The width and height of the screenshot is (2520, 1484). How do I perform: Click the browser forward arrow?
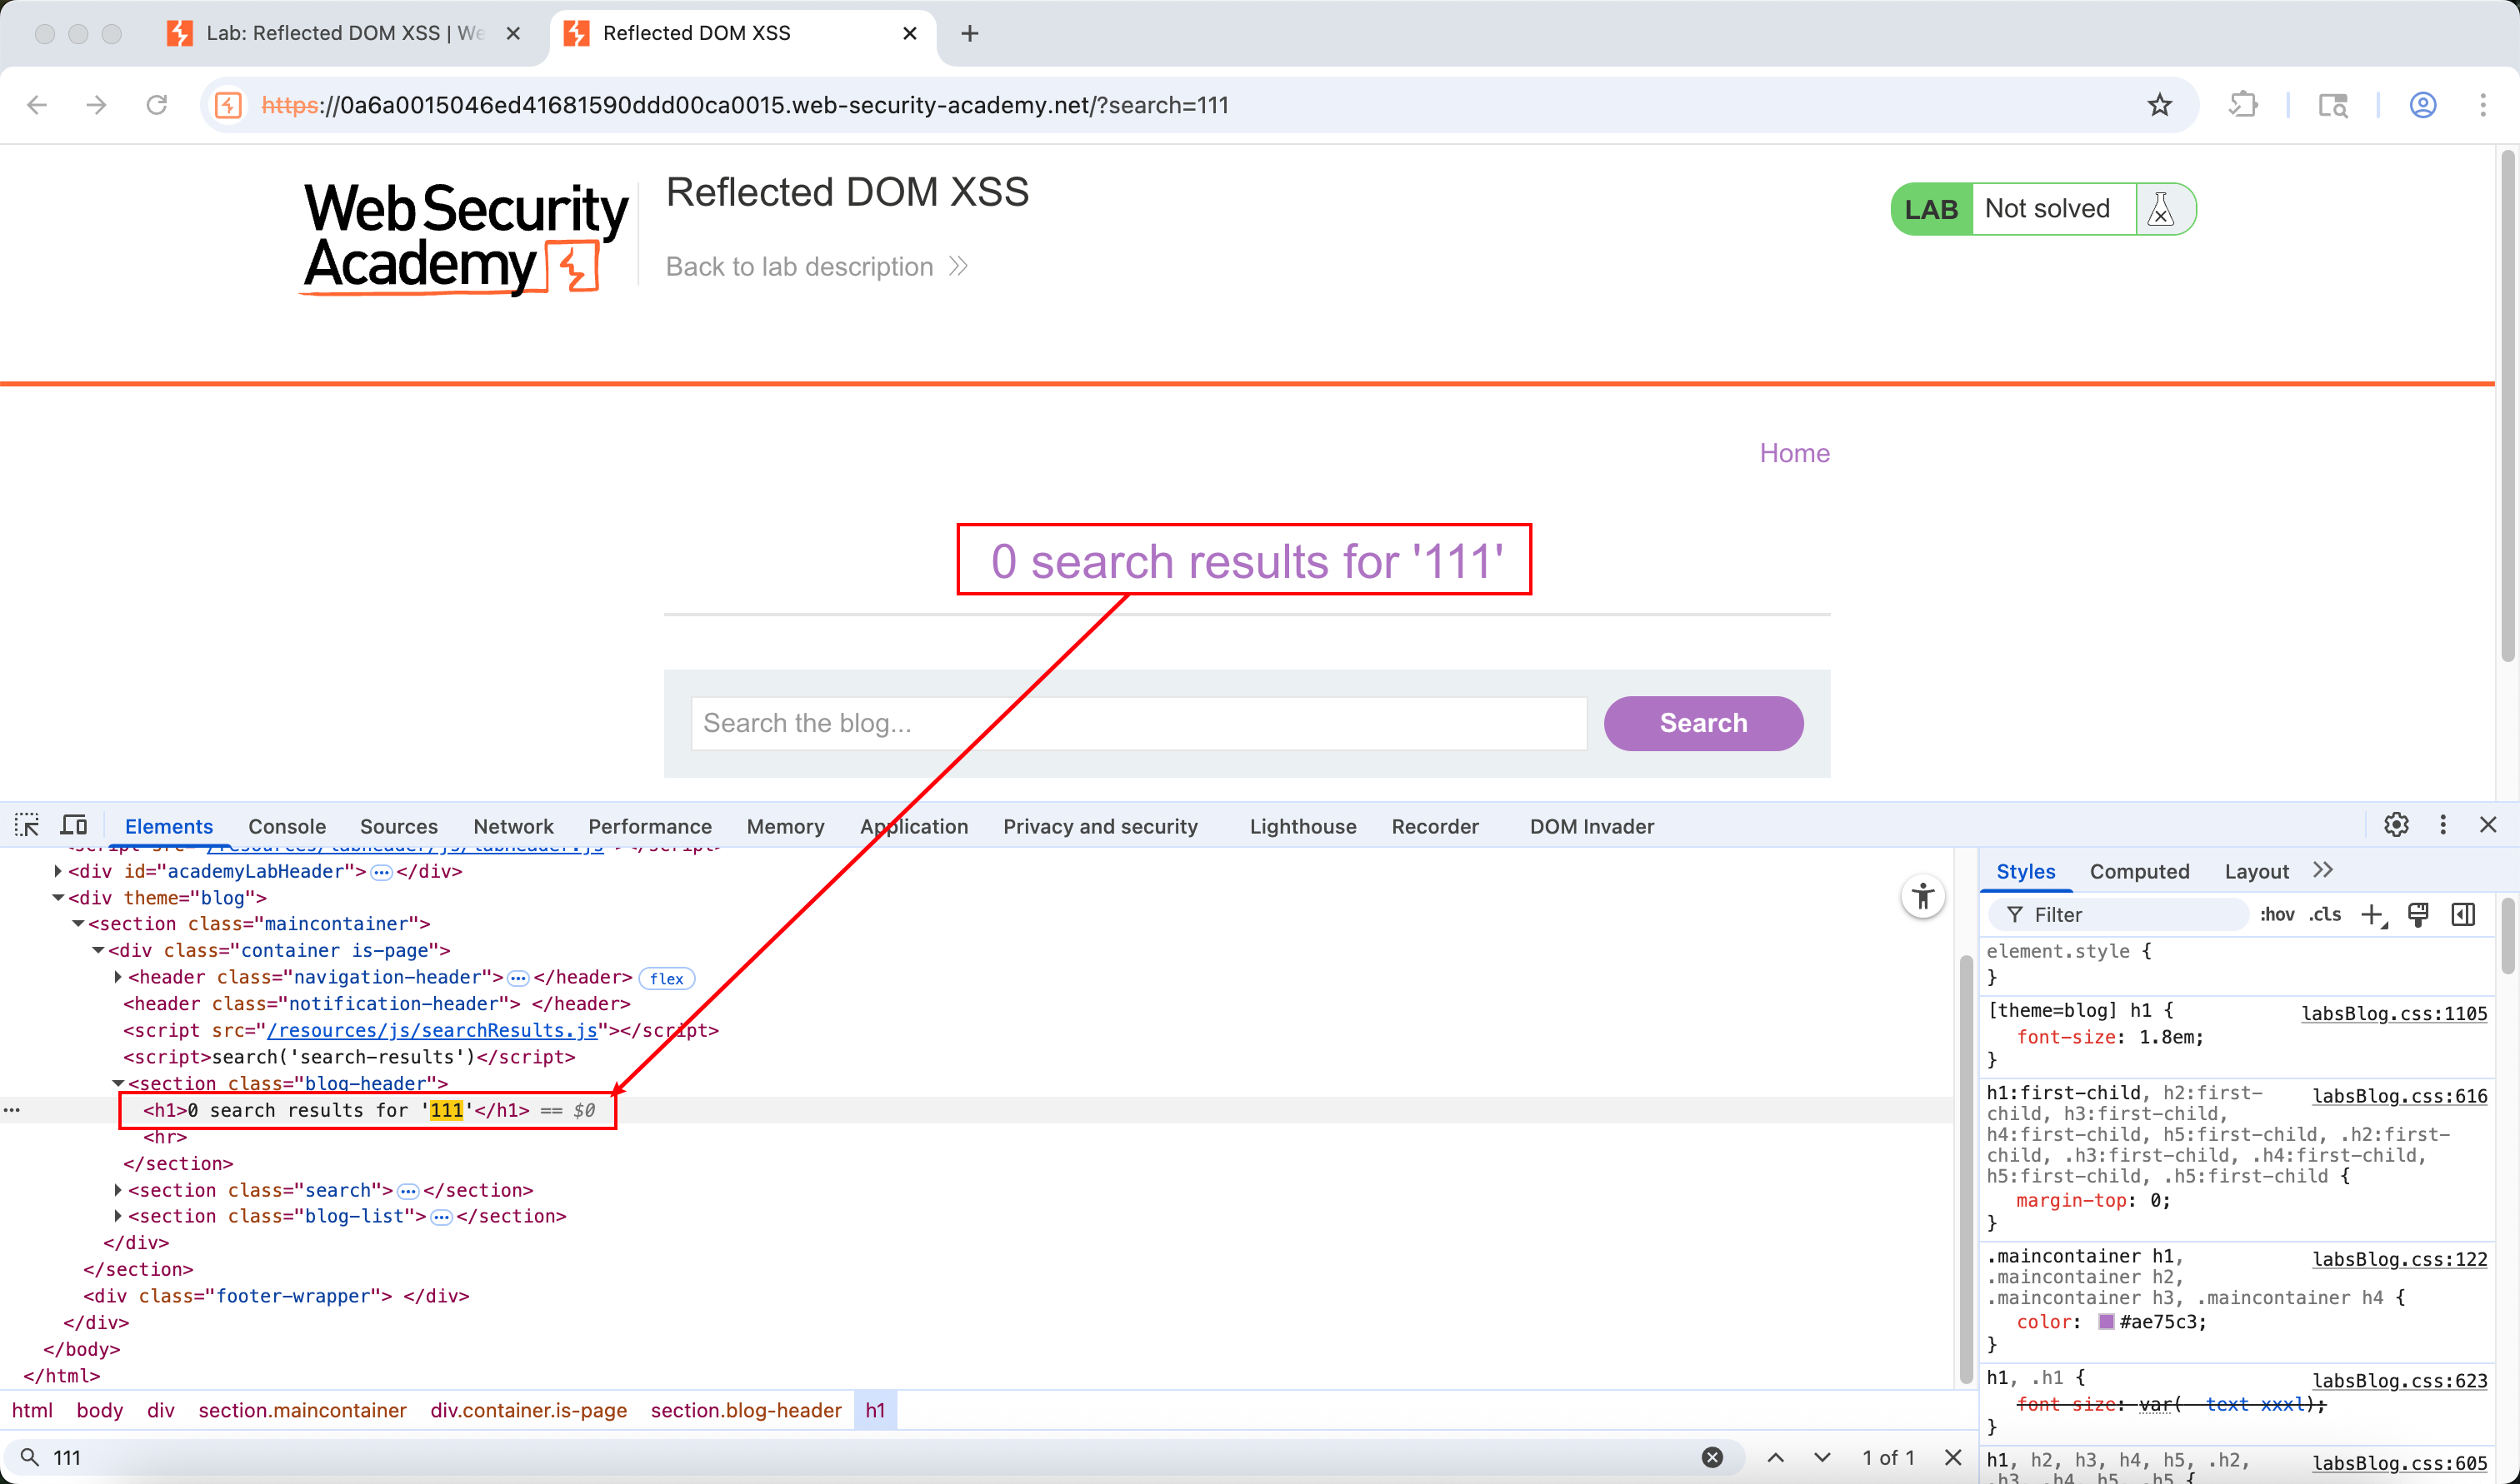[96, 105]
